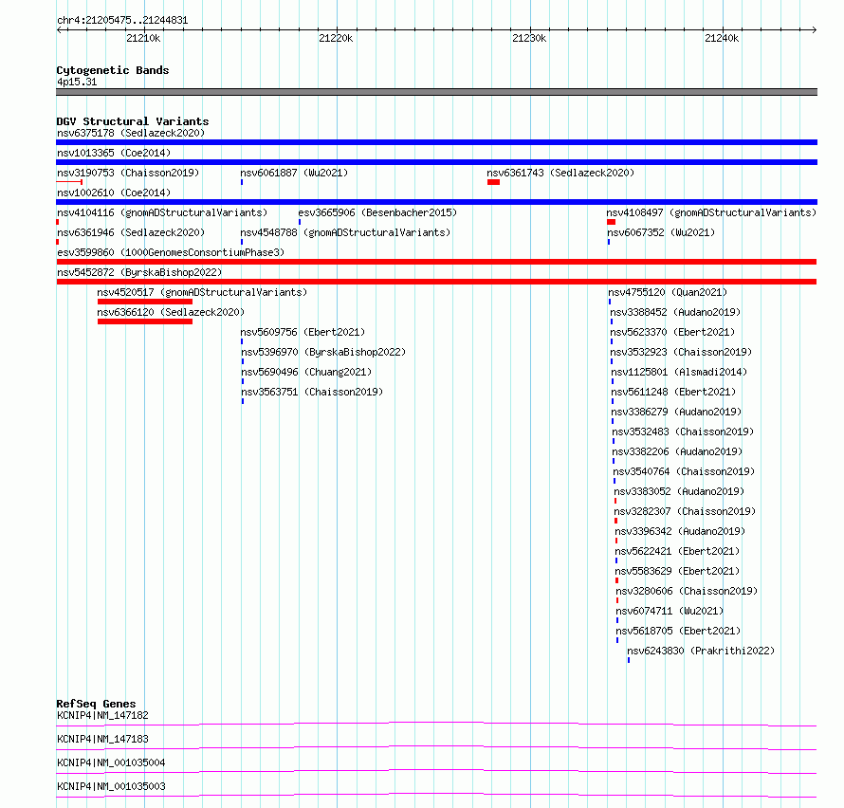
Task: Open nsv3563751 (Chaisson2019) label
Action: (312, 392)
